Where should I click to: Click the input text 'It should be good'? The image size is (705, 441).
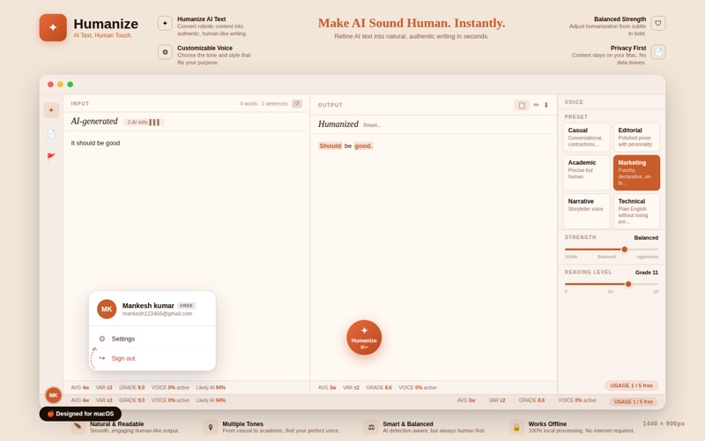pos(95,143)
